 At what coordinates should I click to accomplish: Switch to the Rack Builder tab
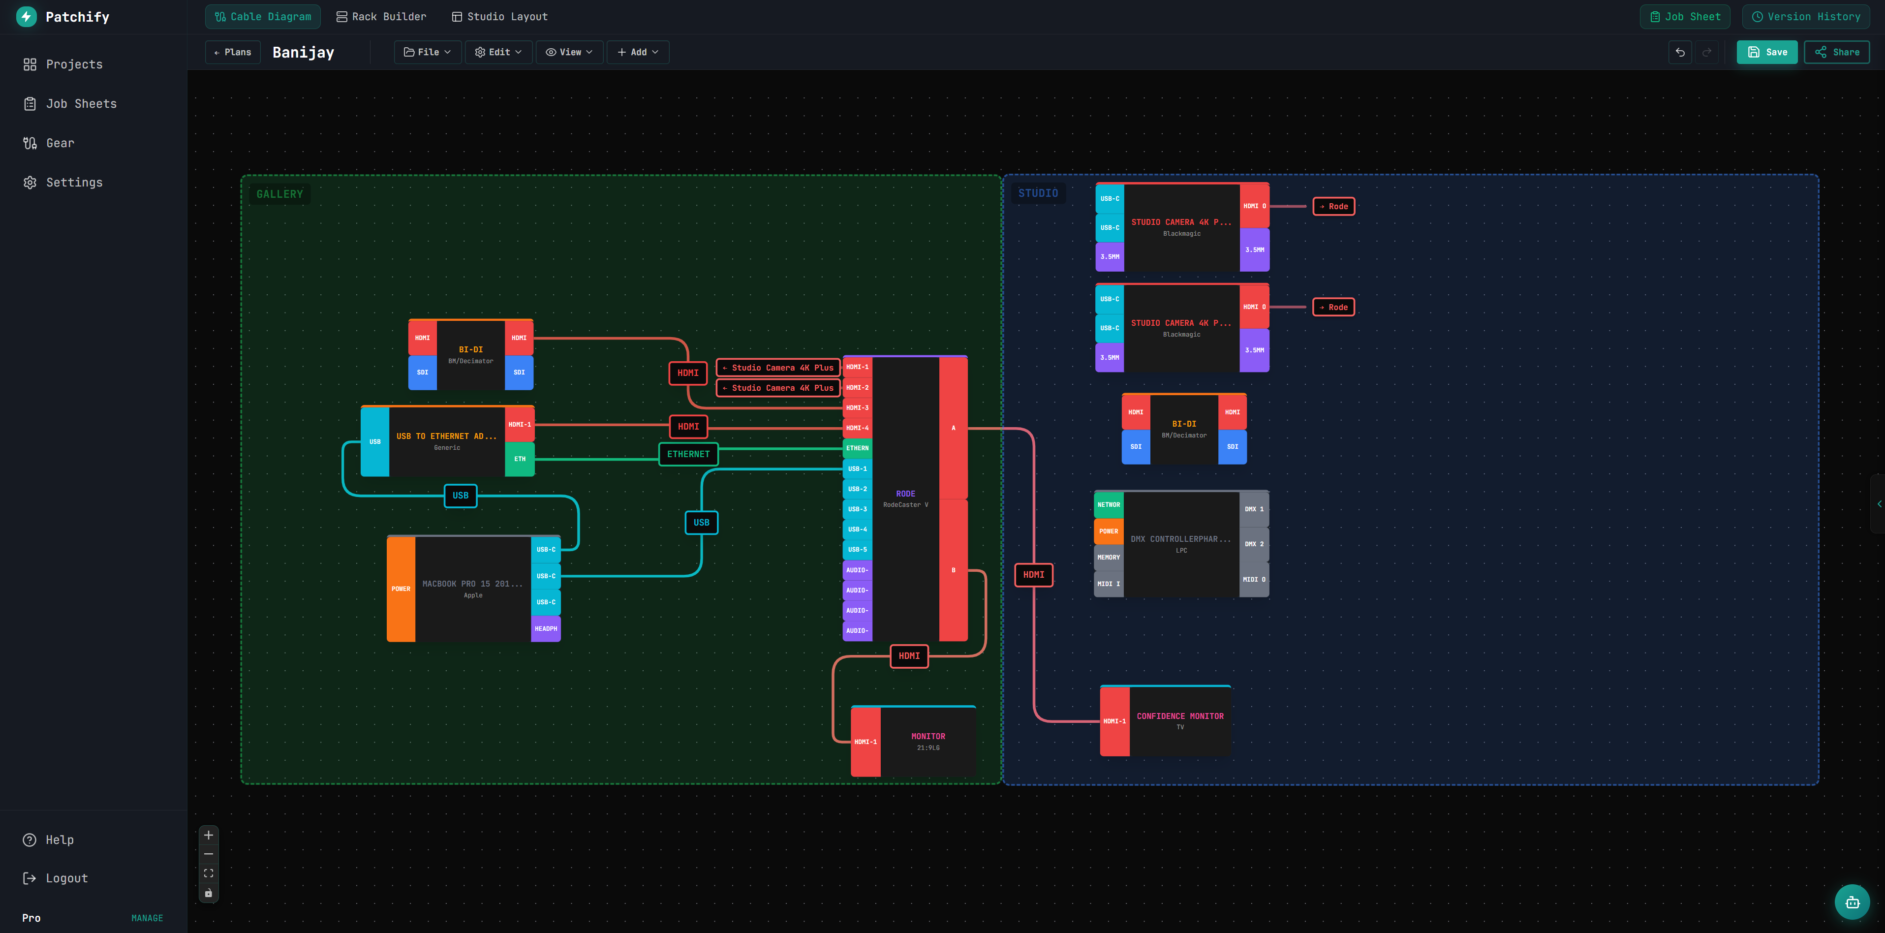tap(380, 16)
